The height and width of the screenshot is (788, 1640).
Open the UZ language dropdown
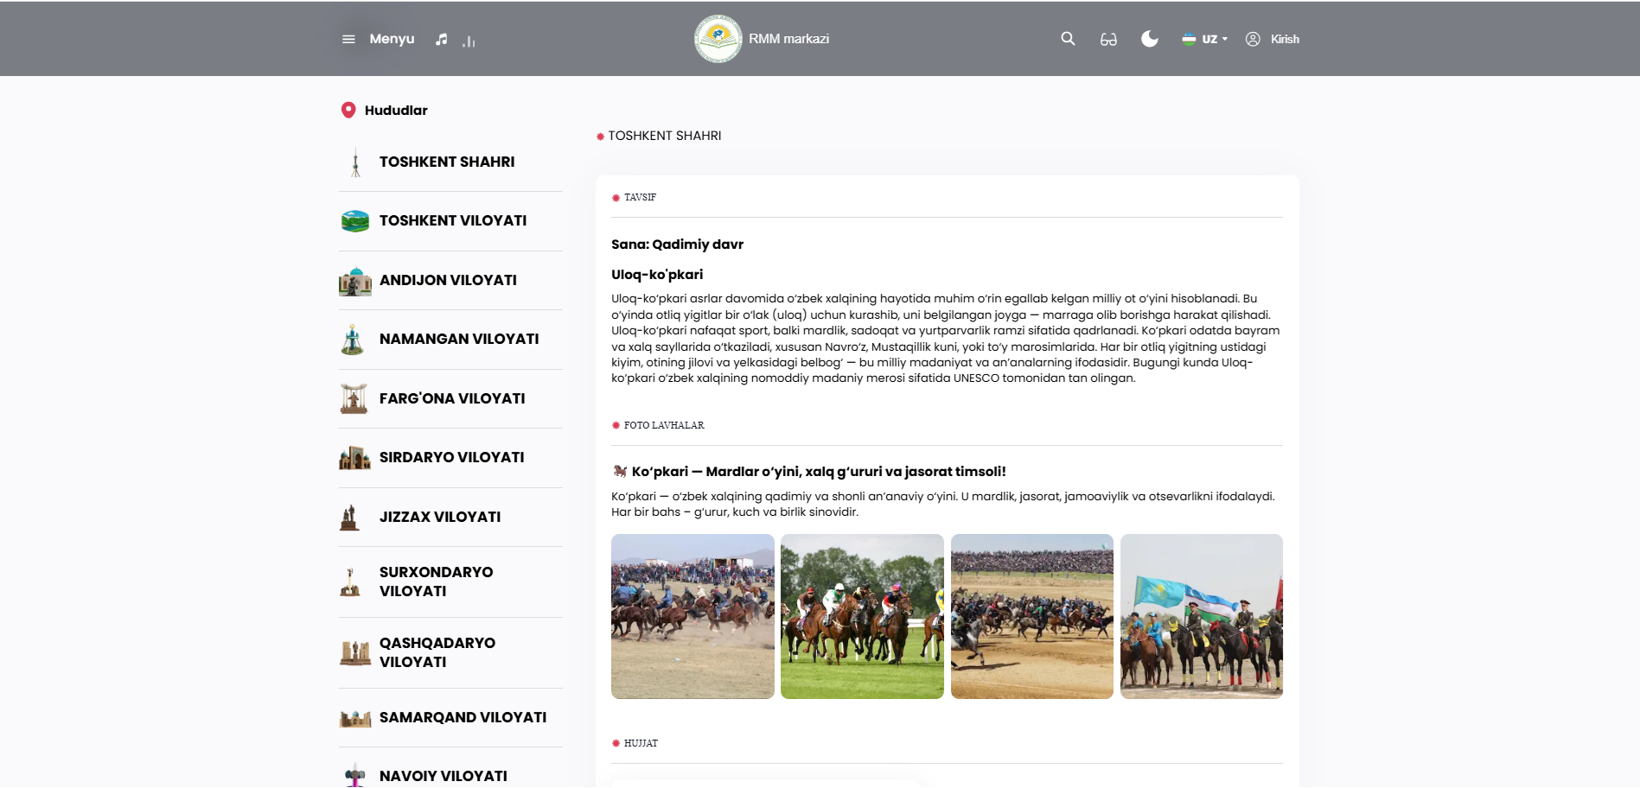pyautogui.click(x=1205, y=39)
